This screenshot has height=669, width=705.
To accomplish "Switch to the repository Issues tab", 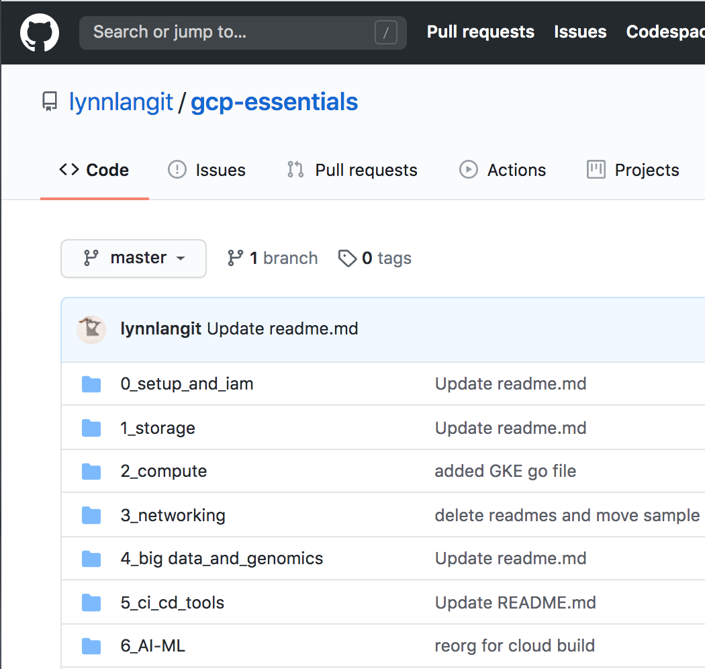I will pyautogui.click(x=207, y=170).
